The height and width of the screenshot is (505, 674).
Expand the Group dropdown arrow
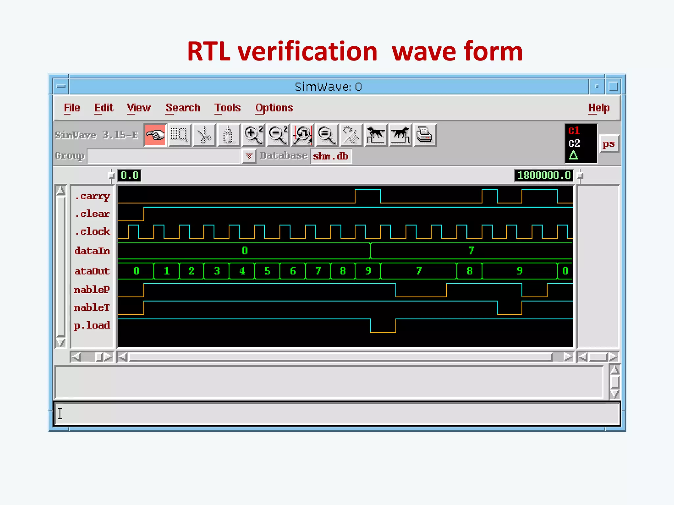[x=249, y=156]
